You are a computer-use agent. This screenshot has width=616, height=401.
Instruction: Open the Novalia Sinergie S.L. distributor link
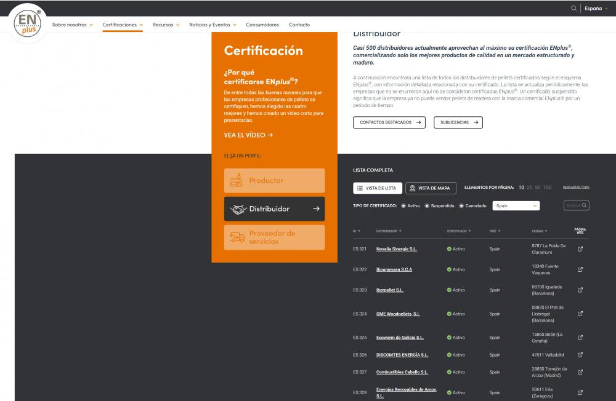tap(396, 248)
